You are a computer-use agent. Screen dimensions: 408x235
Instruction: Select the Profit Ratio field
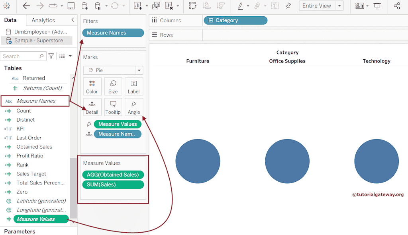tap(29, 156)
